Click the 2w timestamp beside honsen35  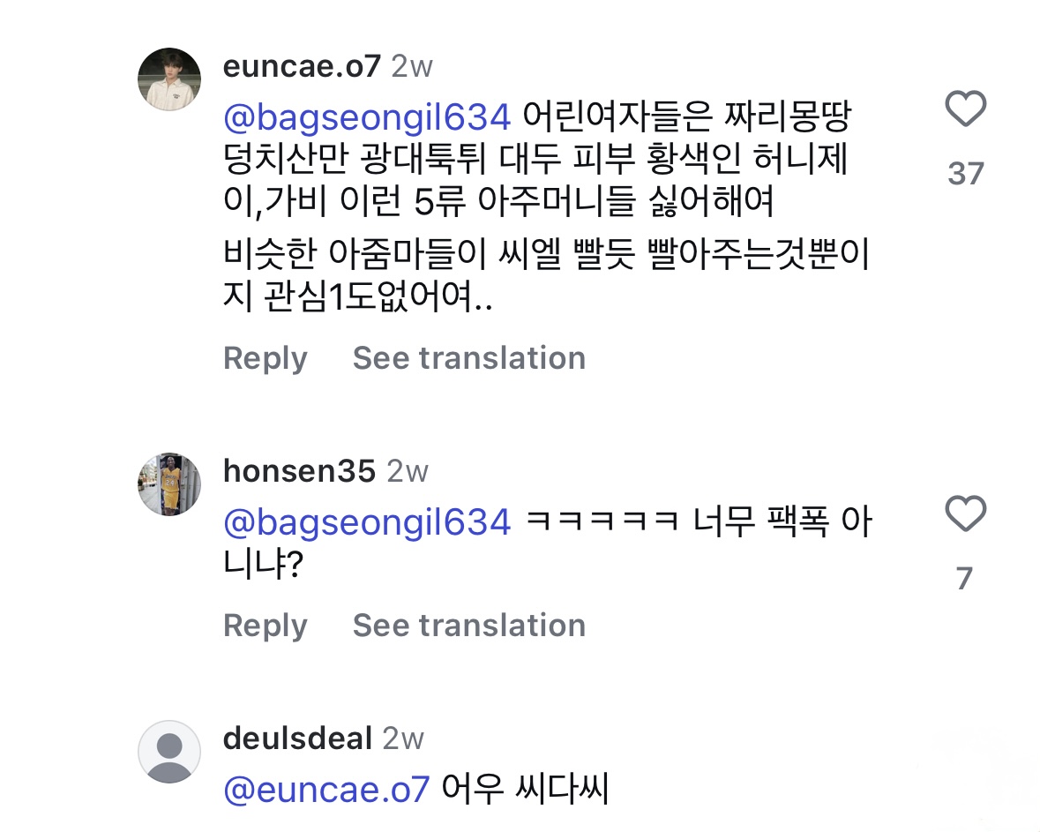pos(407,471)
